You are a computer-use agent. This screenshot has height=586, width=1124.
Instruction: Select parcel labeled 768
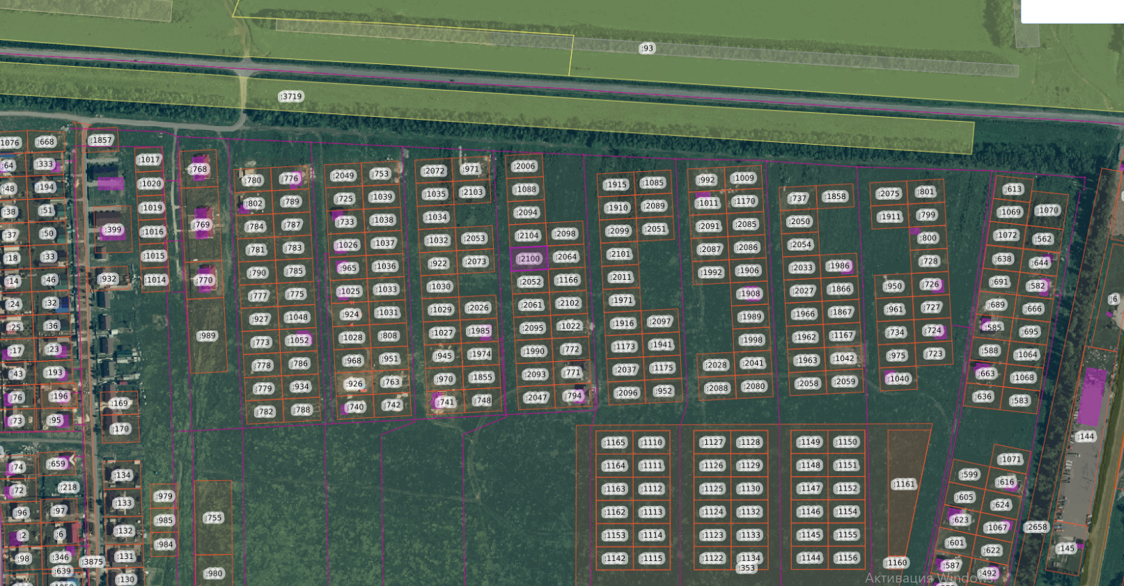click(x=199, y=169)
